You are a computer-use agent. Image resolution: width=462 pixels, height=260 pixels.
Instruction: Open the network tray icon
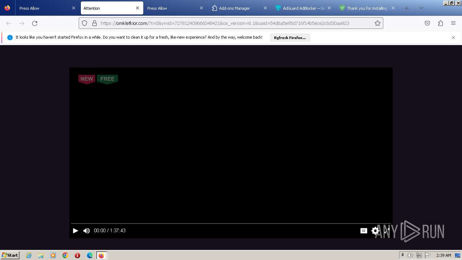[x=419, y=255]
